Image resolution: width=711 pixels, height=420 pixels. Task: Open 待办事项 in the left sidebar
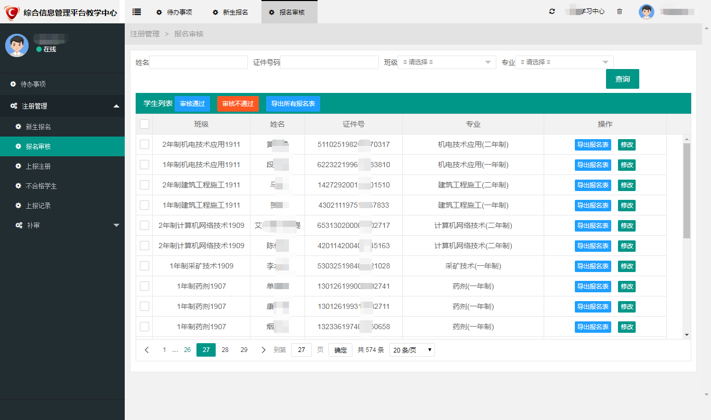[x=33, y=84]
